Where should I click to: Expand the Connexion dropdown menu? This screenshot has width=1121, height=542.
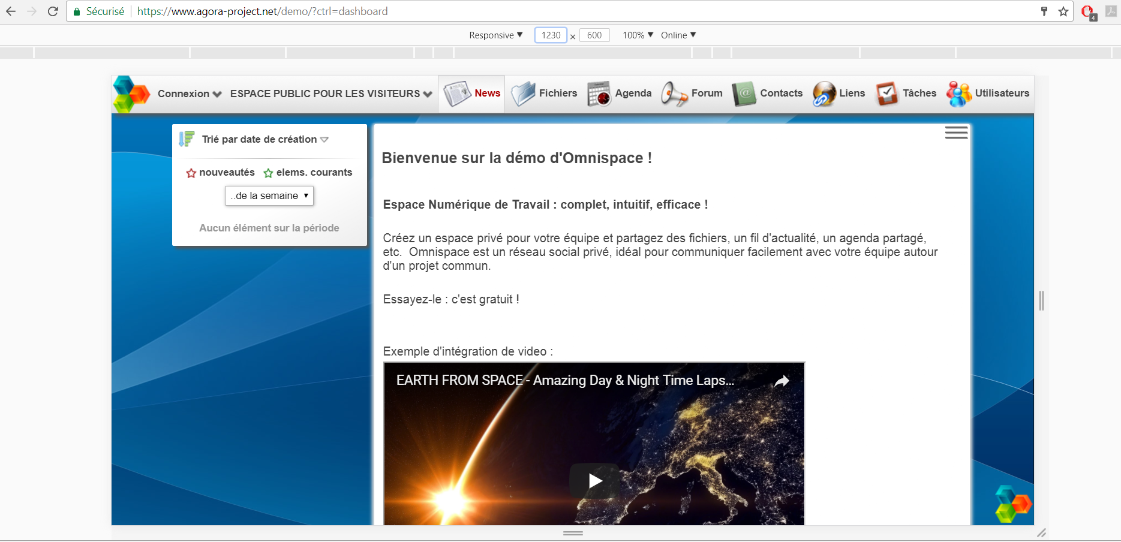click(190, 94)
